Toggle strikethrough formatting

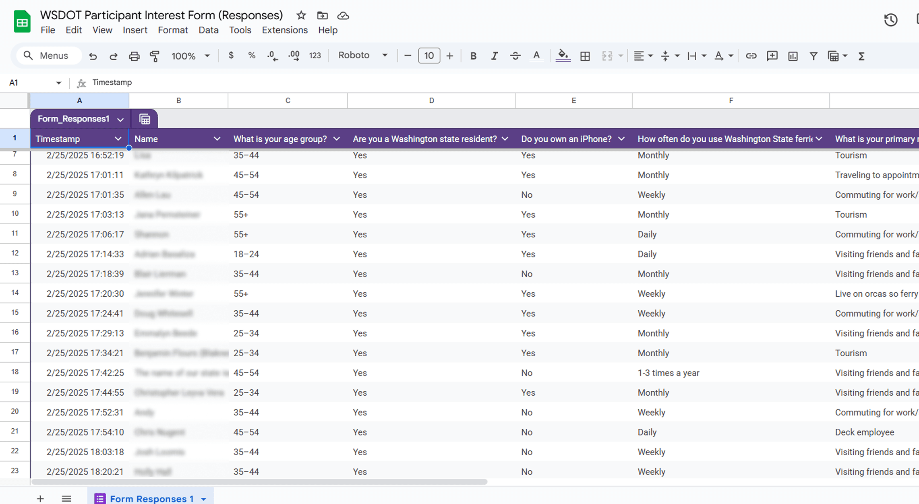(x=515, y=56)
